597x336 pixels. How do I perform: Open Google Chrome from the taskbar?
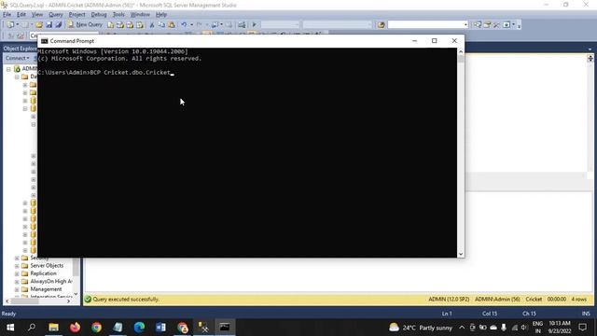click(96, 328)
